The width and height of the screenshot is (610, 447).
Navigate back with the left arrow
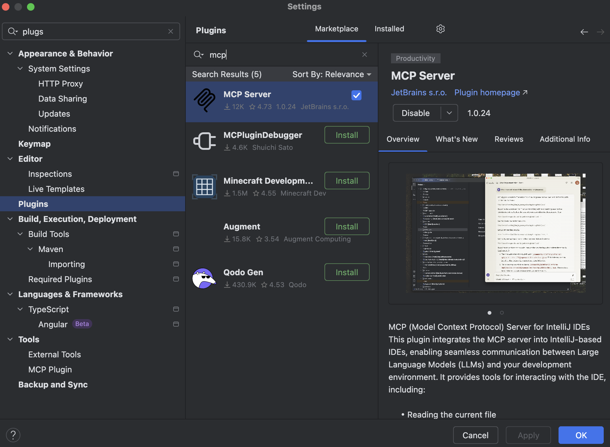(x=584, y=32)
